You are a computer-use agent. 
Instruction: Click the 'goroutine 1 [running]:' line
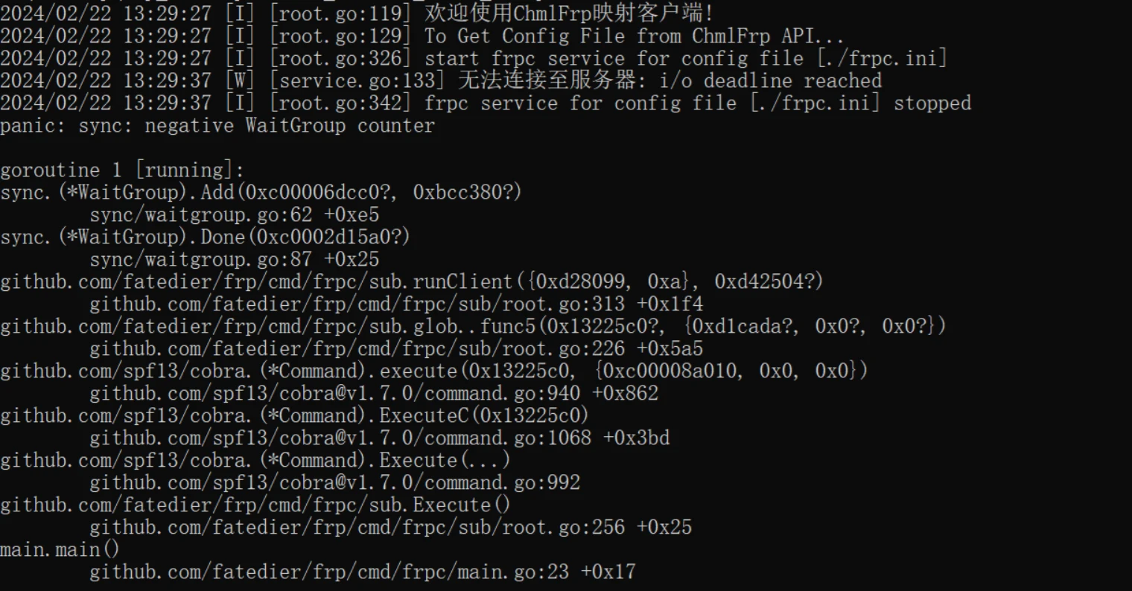(122, 170)
